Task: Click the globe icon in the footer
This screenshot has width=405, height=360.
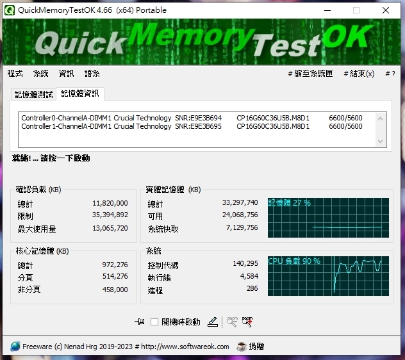Action: click(x=15, y=347)
